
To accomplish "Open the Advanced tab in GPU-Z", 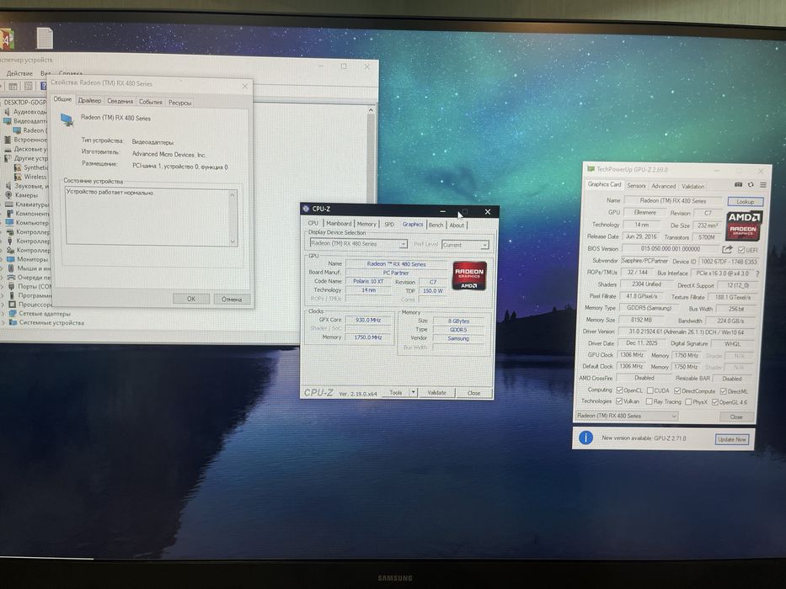I will [x=663, y=186].
